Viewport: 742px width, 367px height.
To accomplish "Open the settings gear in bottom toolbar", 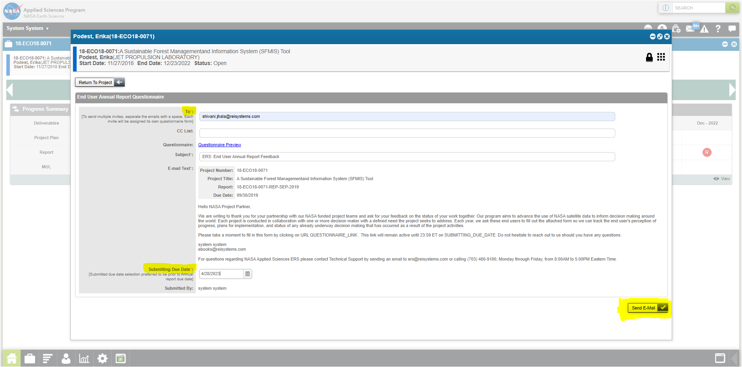I will pyautogui.click(x=102, y=358).
